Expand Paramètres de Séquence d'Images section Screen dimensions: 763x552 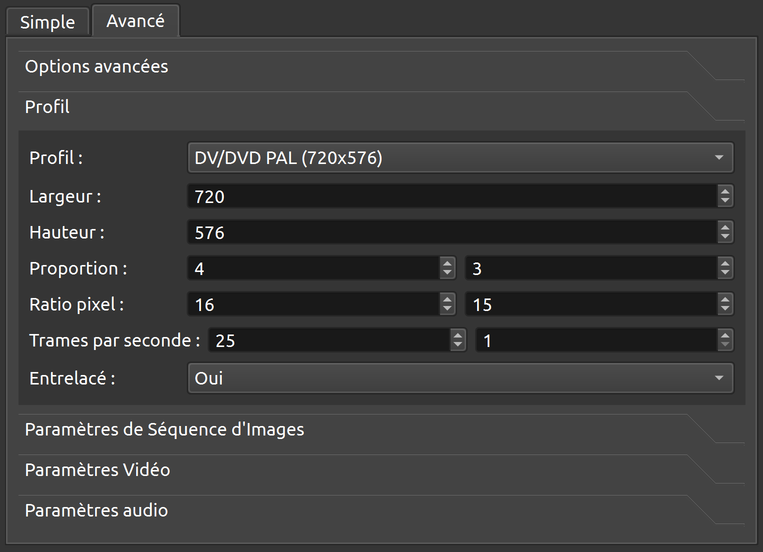[164, 429]
